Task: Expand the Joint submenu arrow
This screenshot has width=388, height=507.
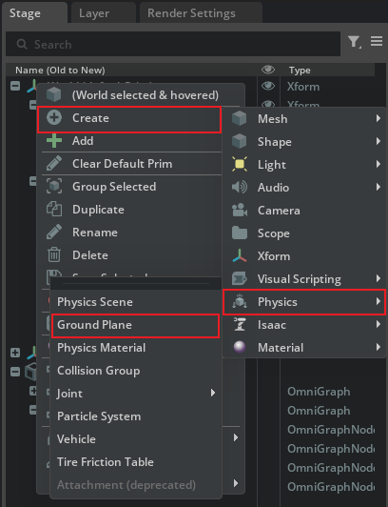Action: pyautogui.click(x=213, y=393)
